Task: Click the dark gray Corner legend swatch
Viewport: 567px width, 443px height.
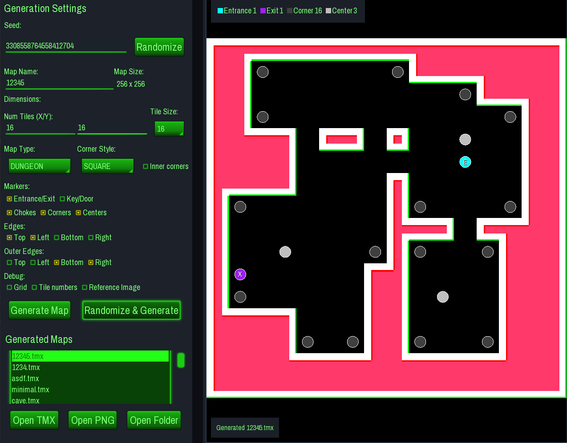Action: click(x=290, y=11)
